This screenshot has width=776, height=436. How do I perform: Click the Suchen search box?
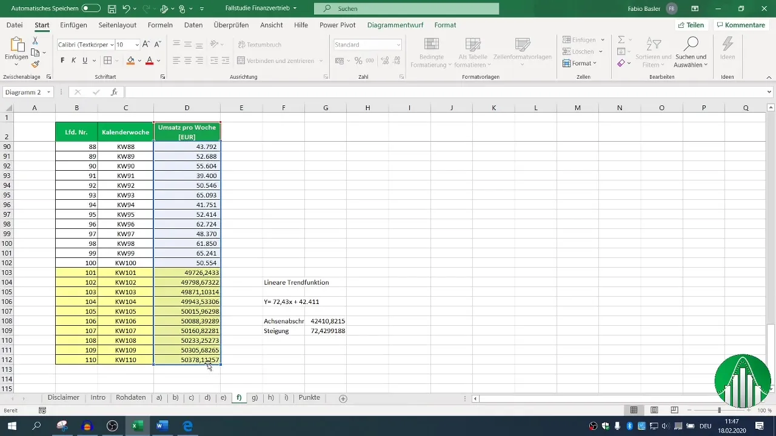tap(407, 8)
